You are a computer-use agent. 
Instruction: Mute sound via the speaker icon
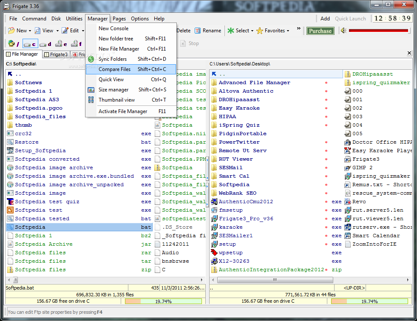[x=343, y=31]
